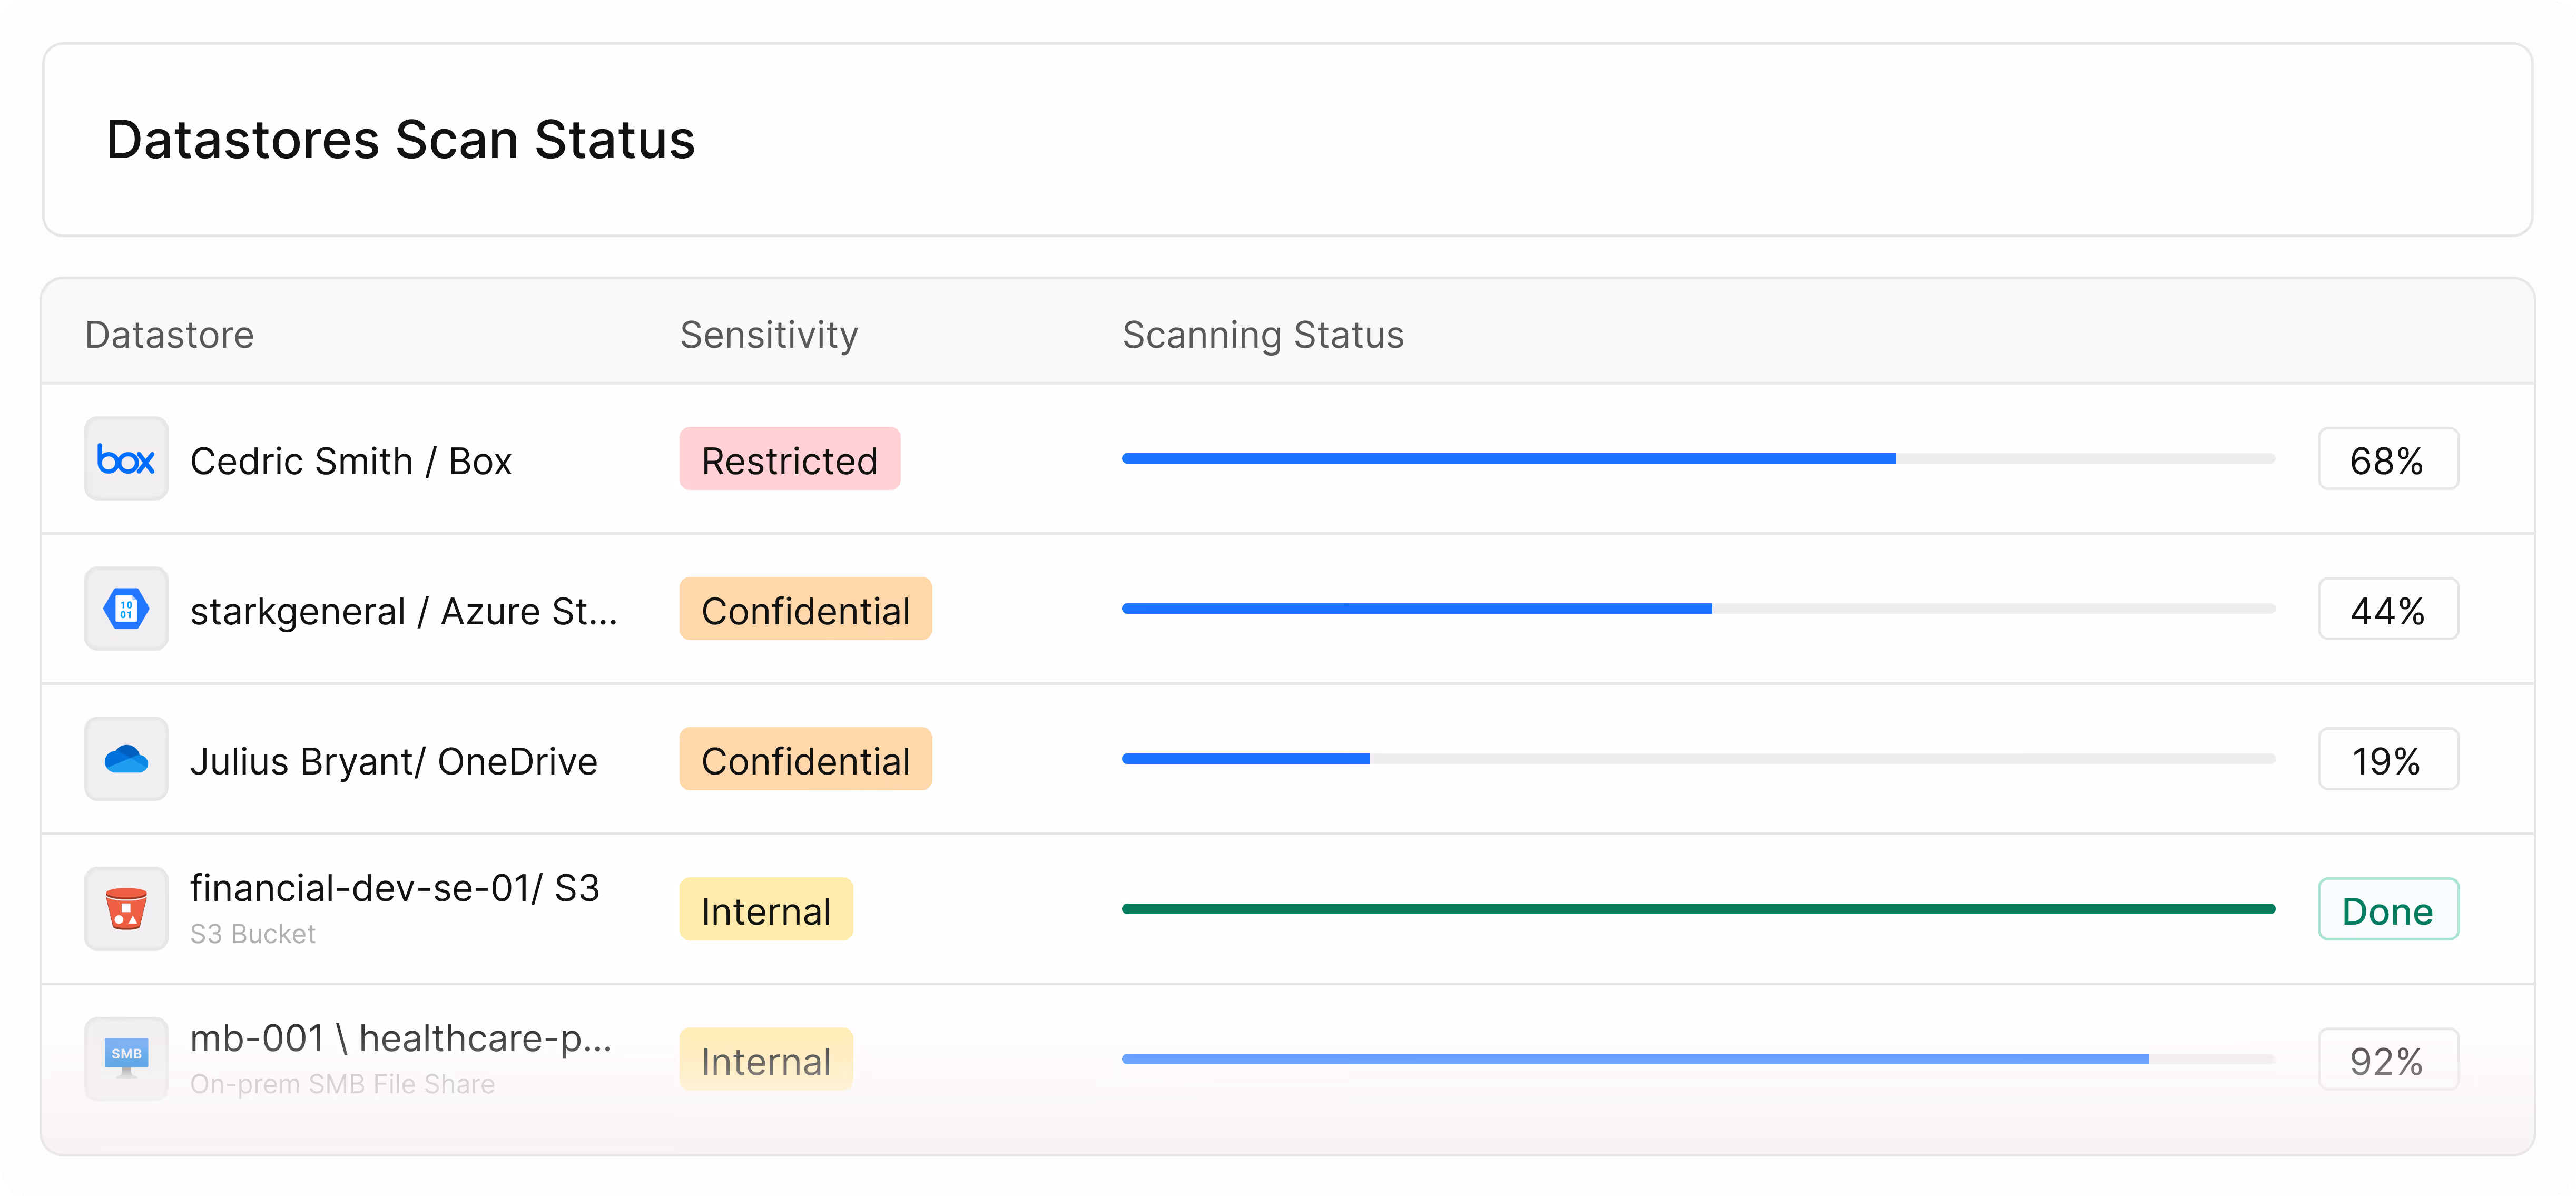Viewport: 2576px width, 1196px height.
Task: Click the Azure Storage hexagon icon
Action: (126, 609)
